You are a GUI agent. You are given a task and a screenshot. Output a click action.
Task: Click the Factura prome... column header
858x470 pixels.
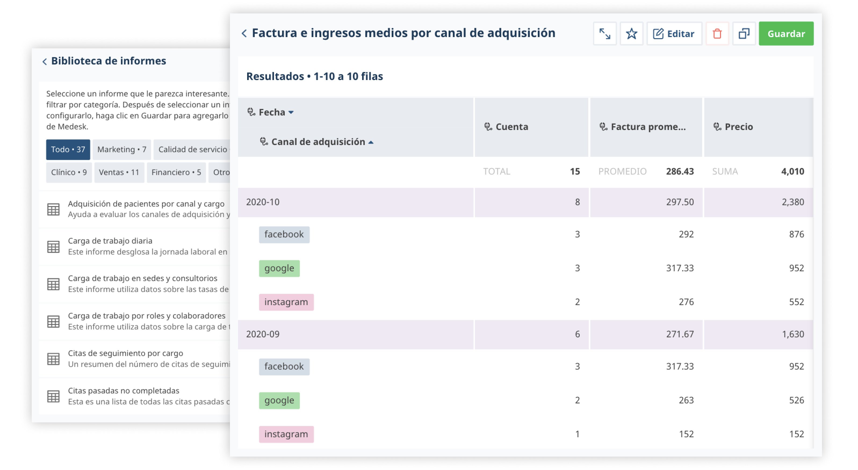point(646,127)
